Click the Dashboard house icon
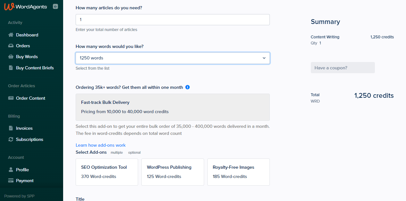This screenshot has height=201, width=406. (11, 35)
